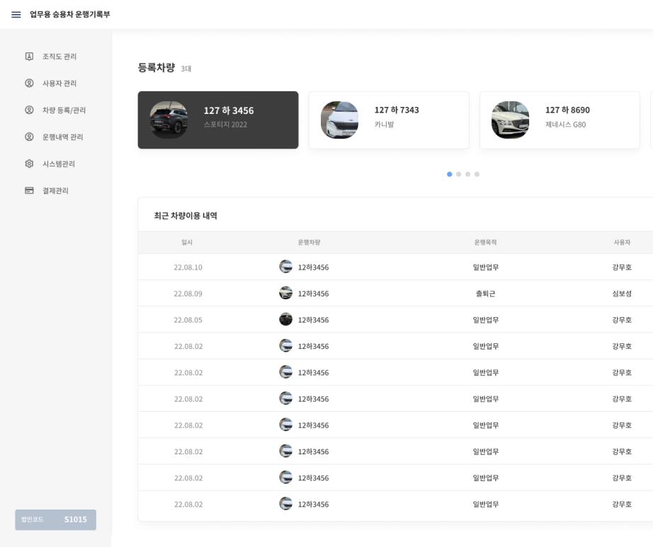The width and height of the screenshot is (653, 547).
Task: Click 강무호 in the 22.08.10 row
Action: pos(622,267)
